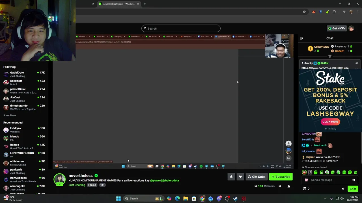Open kiddlynx recommended channel
The height and width of the screenshot is (203, 362).
[x=24, y=130]
